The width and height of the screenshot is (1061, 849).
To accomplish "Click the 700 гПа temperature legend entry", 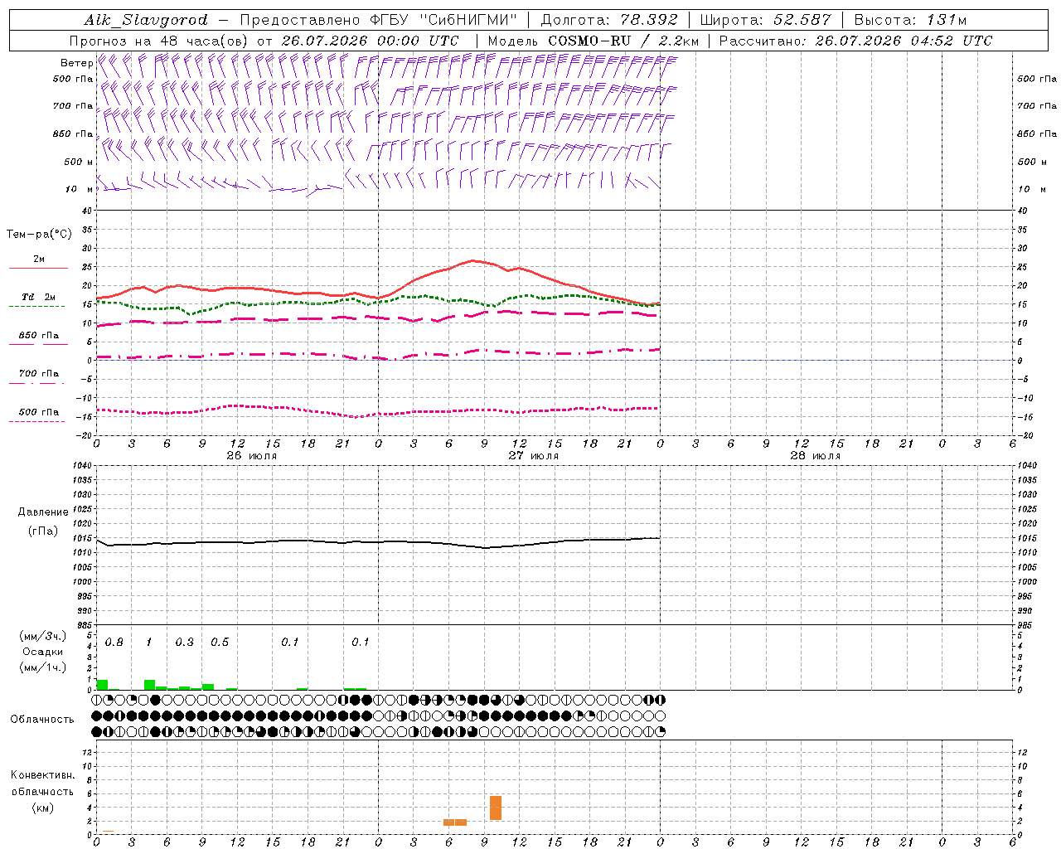I will [x=38, y=376].
